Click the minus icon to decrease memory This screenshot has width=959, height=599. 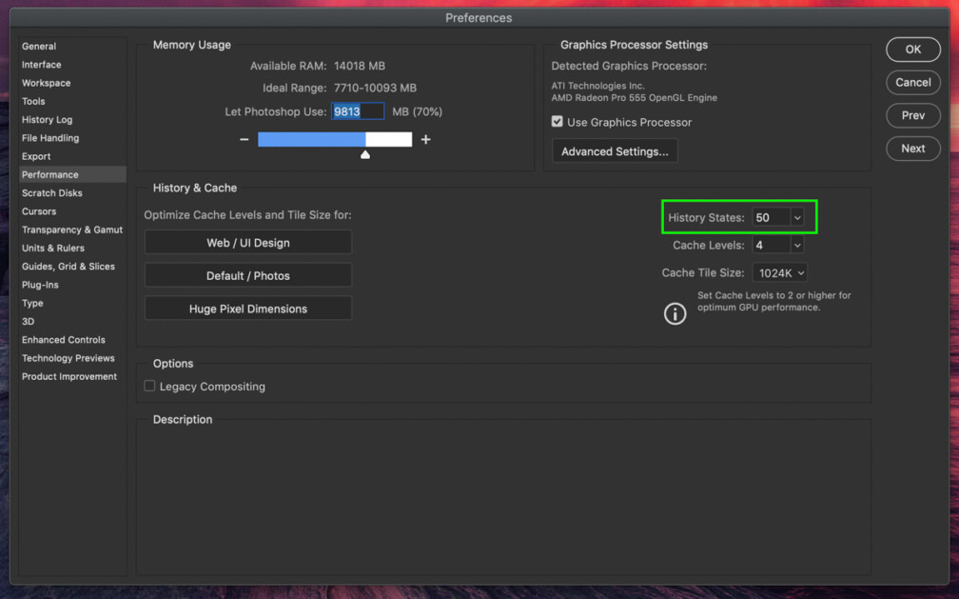245,140
